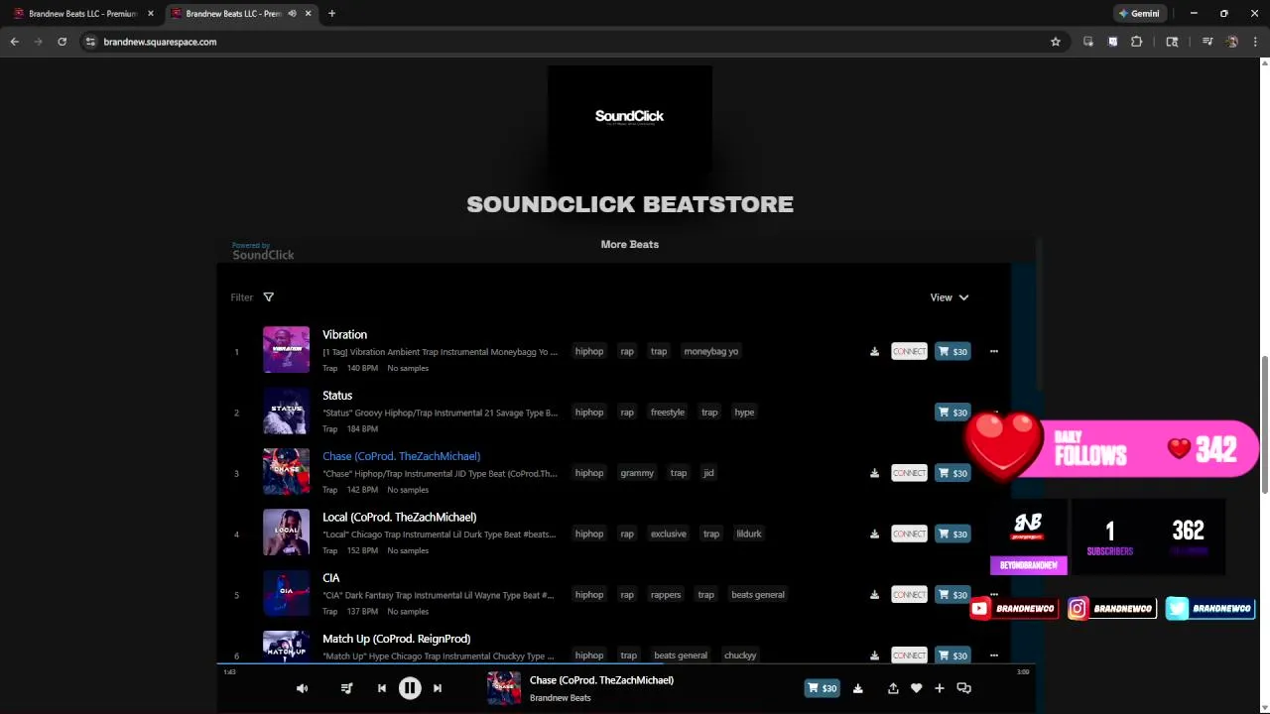Screen dimensions: 1270x714
Task: Open the Status track title
Action: 337,396
